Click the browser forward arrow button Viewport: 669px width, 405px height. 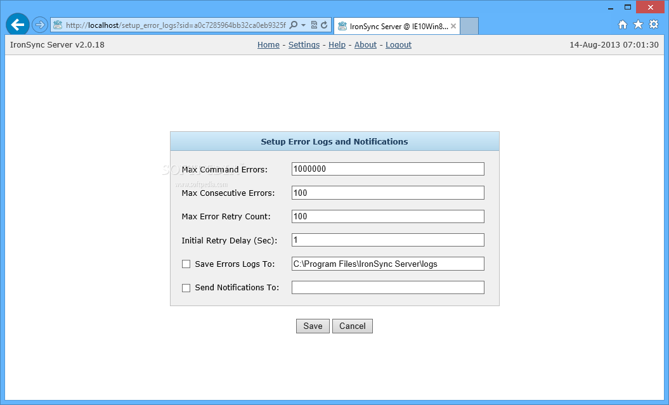click(x=40, y=25)
